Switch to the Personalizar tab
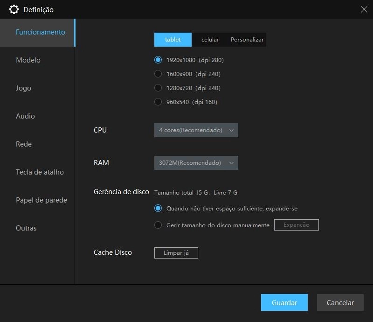The height and width of the screenshot is (322, 373). point(246,40)
